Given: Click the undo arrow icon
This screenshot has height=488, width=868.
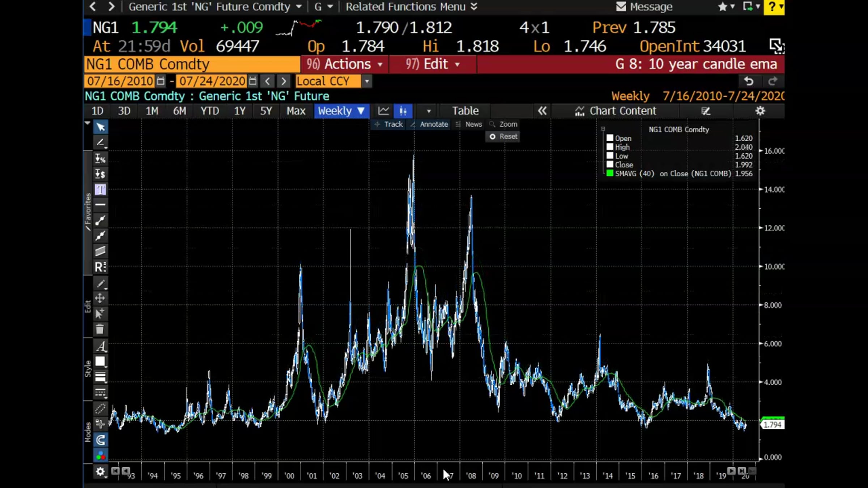Looking at the screenshot, I should 749,81.
